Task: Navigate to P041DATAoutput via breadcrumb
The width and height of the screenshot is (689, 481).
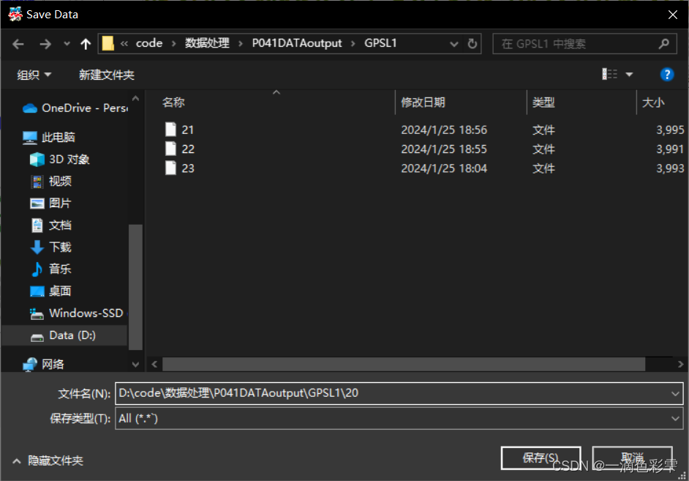Action: tap(296, 43)
